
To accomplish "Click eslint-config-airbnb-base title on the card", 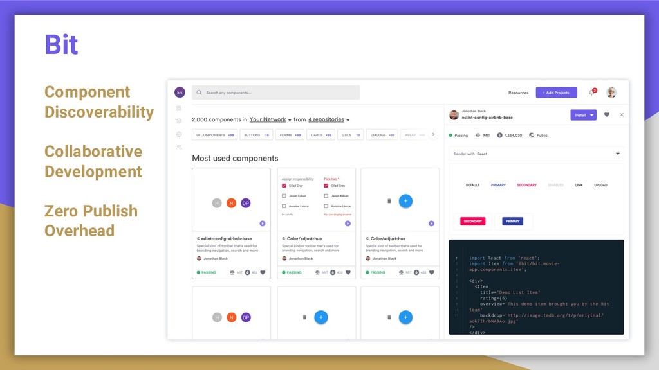I will (x=226, y=239).
